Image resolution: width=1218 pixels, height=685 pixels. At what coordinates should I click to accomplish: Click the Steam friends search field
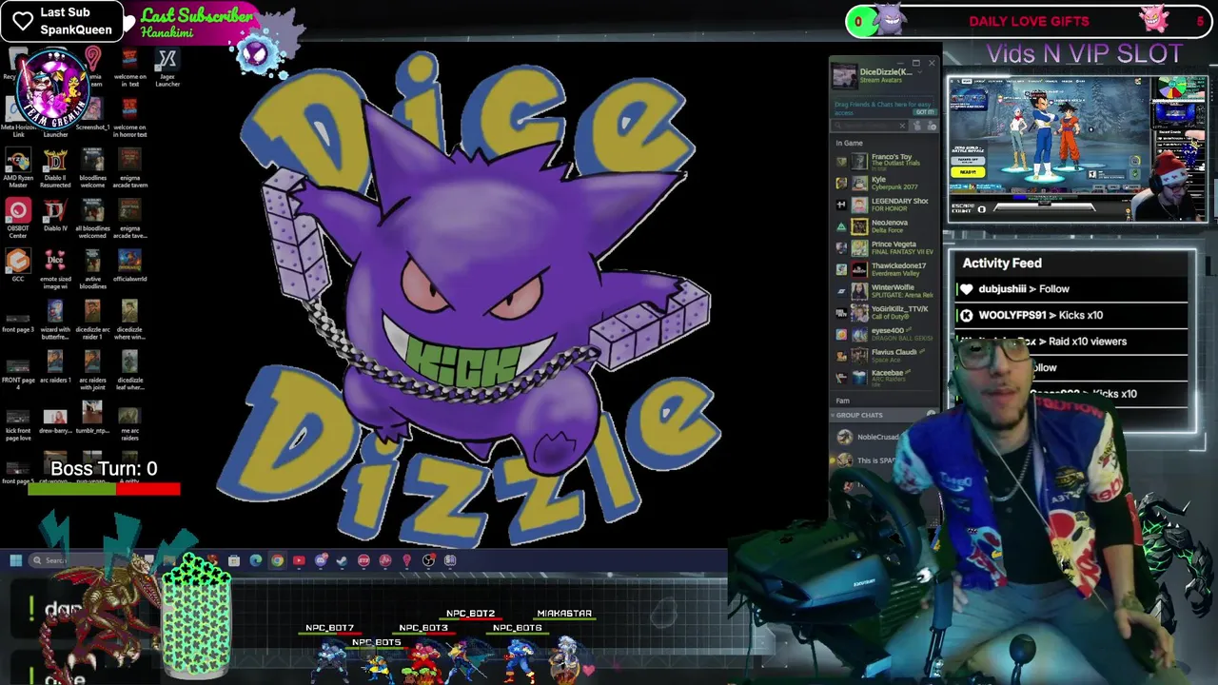[x=869, y=126]
